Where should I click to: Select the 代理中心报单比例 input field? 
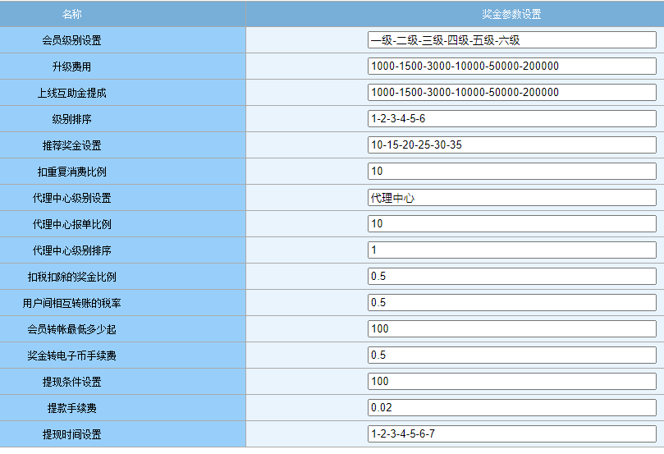pos(512,224)
